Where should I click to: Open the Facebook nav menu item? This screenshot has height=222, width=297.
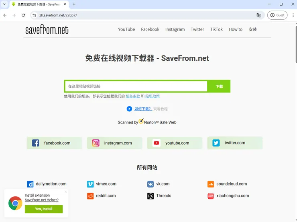coord(150,29)
